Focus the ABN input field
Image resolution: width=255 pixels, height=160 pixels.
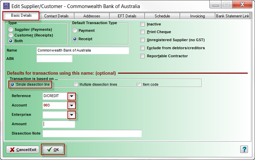54,59
